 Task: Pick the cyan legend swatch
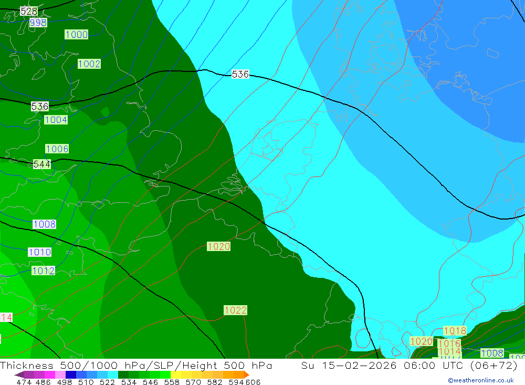pos(113,374)
